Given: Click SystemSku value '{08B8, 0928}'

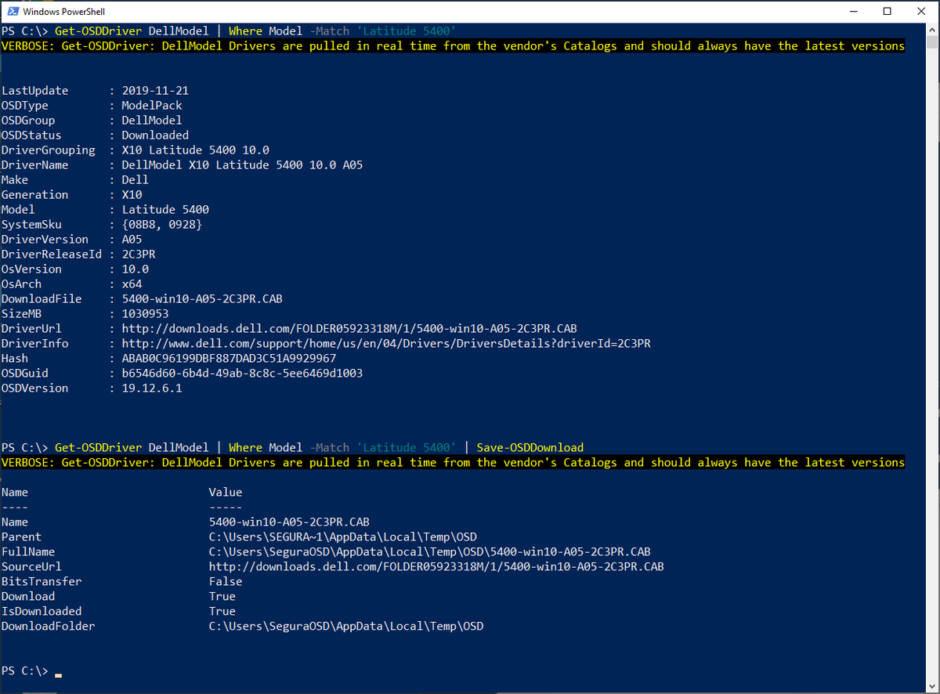Looking at the screenshot, I should 162,224.
